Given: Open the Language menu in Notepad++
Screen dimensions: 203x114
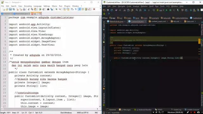Looking at the screenshot, I should [37, 6].
